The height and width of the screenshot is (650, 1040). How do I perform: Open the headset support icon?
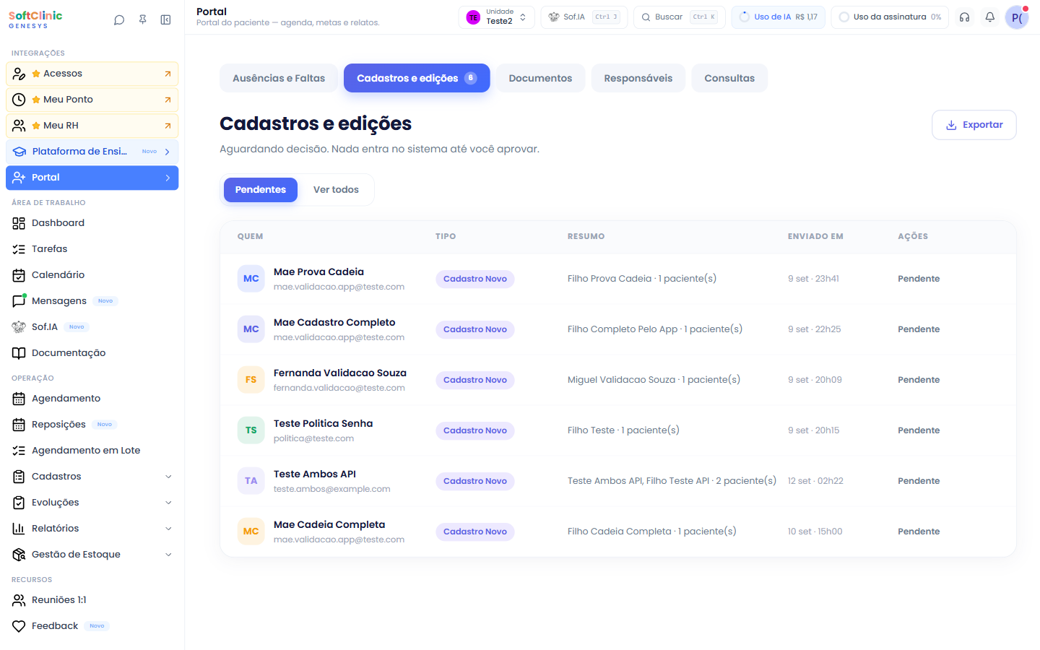click(x=964, y=17)
